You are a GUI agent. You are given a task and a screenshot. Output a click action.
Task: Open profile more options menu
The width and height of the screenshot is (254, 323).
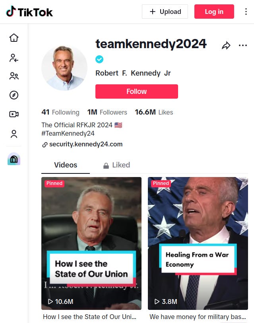tap(242, 45)
